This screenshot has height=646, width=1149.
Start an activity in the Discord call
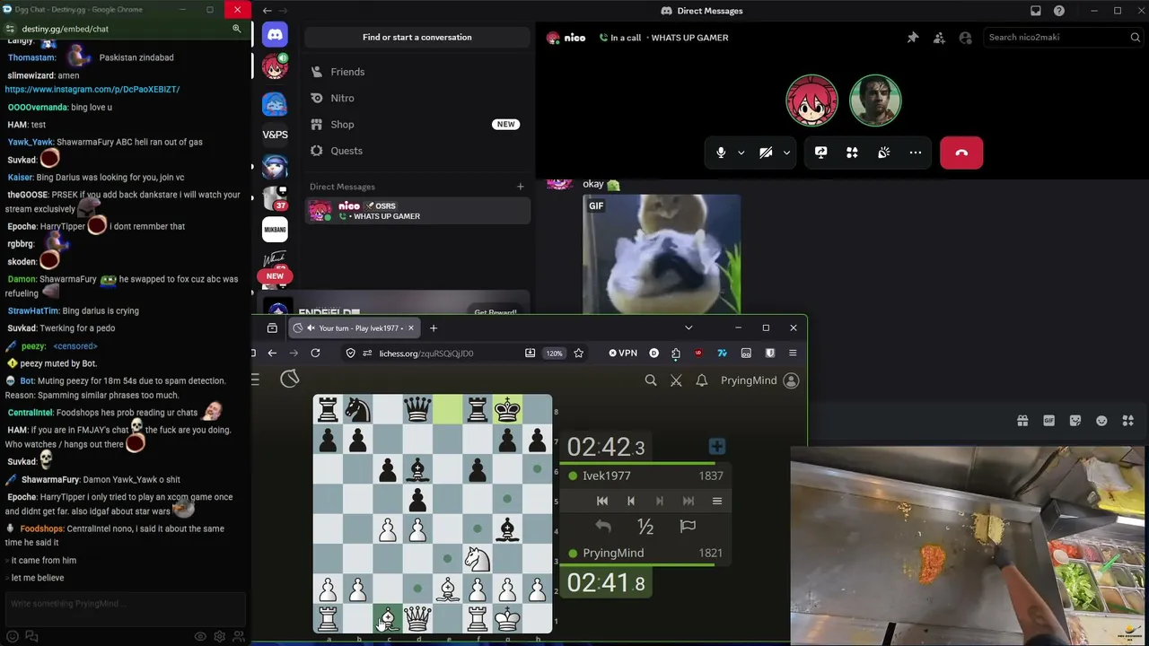[852, 153]
